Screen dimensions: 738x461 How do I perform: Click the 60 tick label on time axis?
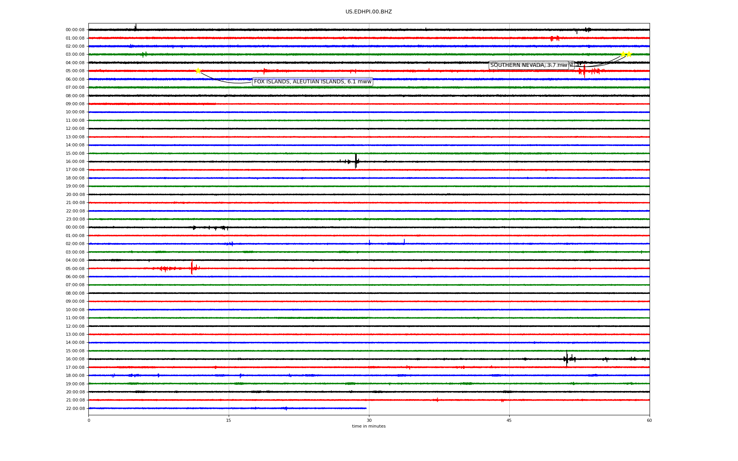click(649, 420)
